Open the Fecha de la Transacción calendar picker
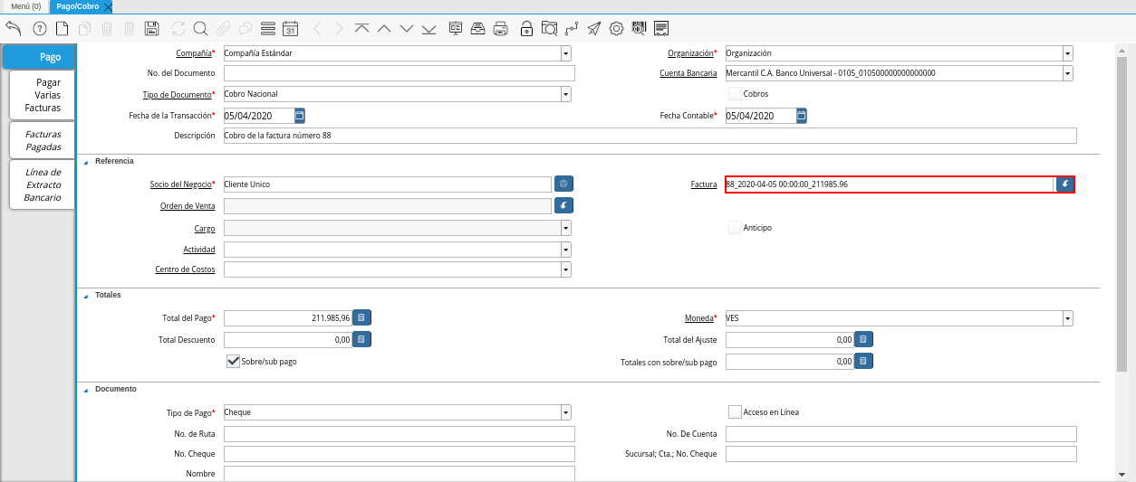Viewport: 1136px width, 482px height. click(x=300, y=116)
